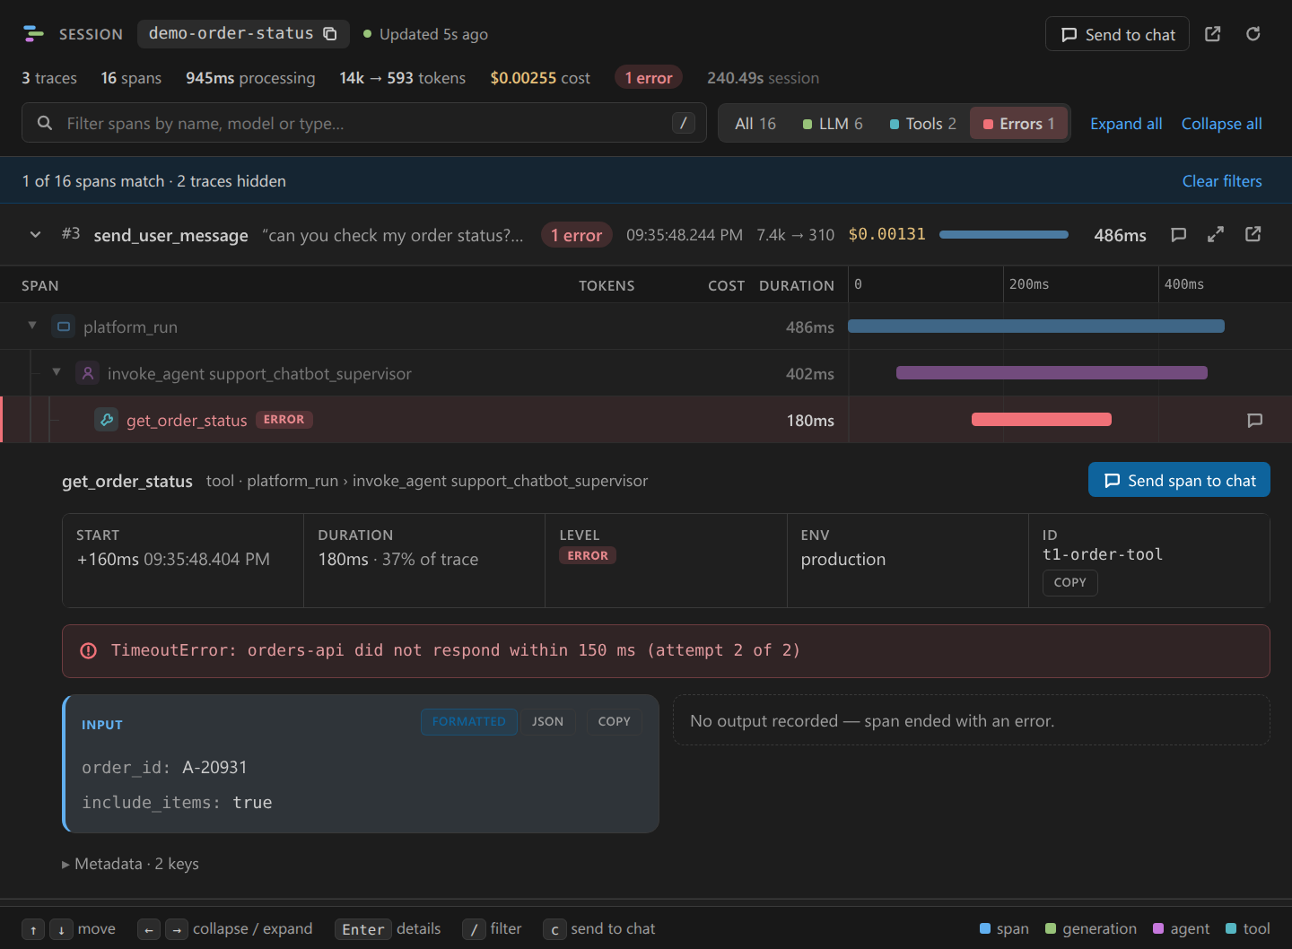Switch input view to JSON
Viewport: 1292px width, 949px height.
click(x=548, y=722)
